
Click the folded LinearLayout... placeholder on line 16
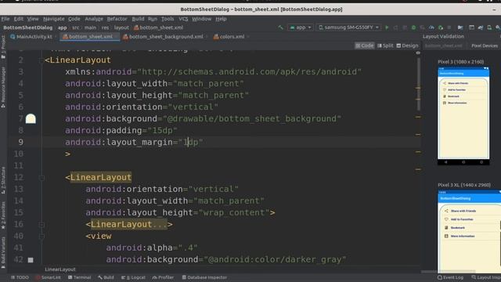point(129,225)
